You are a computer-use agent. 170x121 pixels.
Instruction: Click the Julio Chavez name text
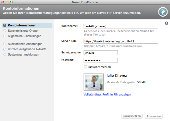(116, 76)
